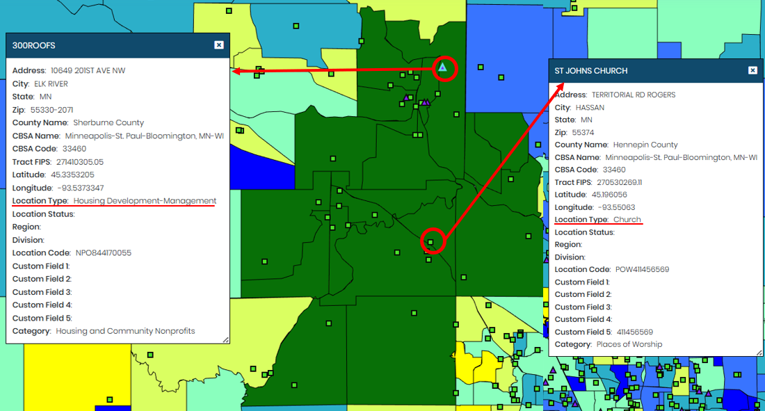Image resolution: width=765 pixels, height=411 pixels.
Task: Click the cyan triangle marker on the map
Action: [442, 67]
